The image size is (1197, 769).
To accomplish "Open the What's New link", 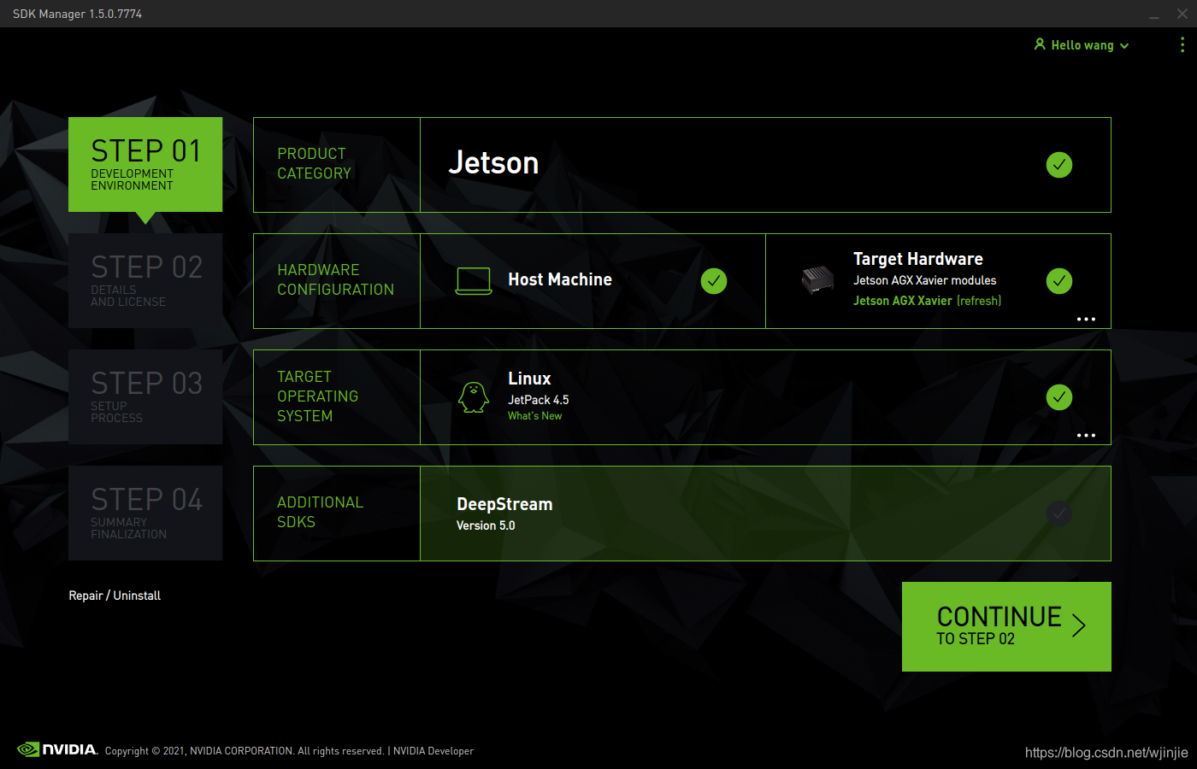I will tap(535, 416).
